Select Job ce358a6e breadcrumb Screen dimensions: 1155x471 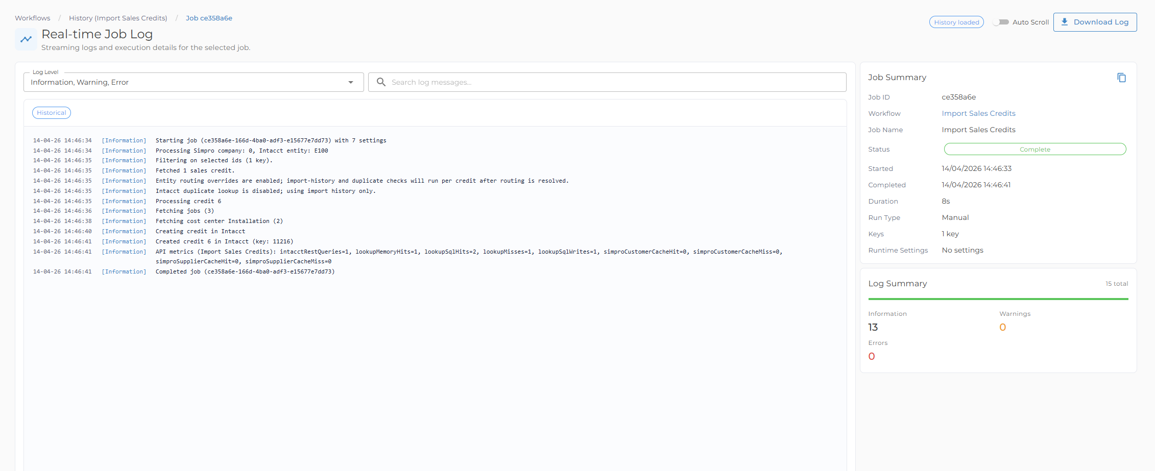(209, 18)
